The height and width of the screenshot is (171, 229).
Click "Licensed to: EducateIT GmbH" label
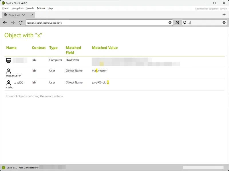(x=211, y=9)
